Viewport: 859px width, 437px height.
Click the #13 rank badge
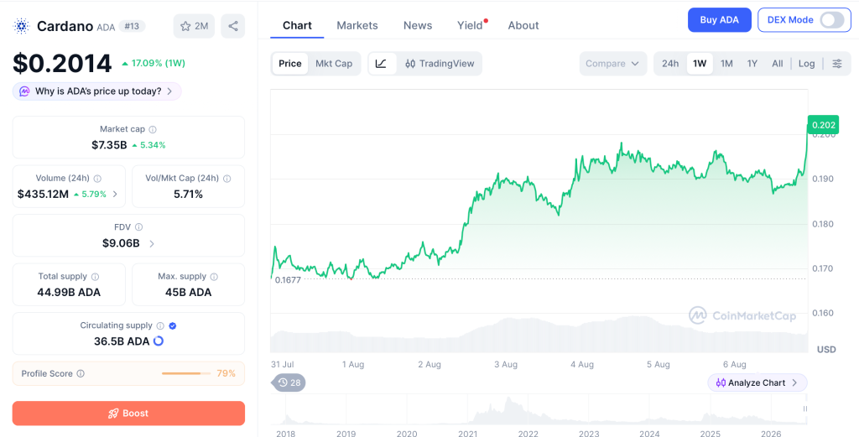click(x=132, y=26)
